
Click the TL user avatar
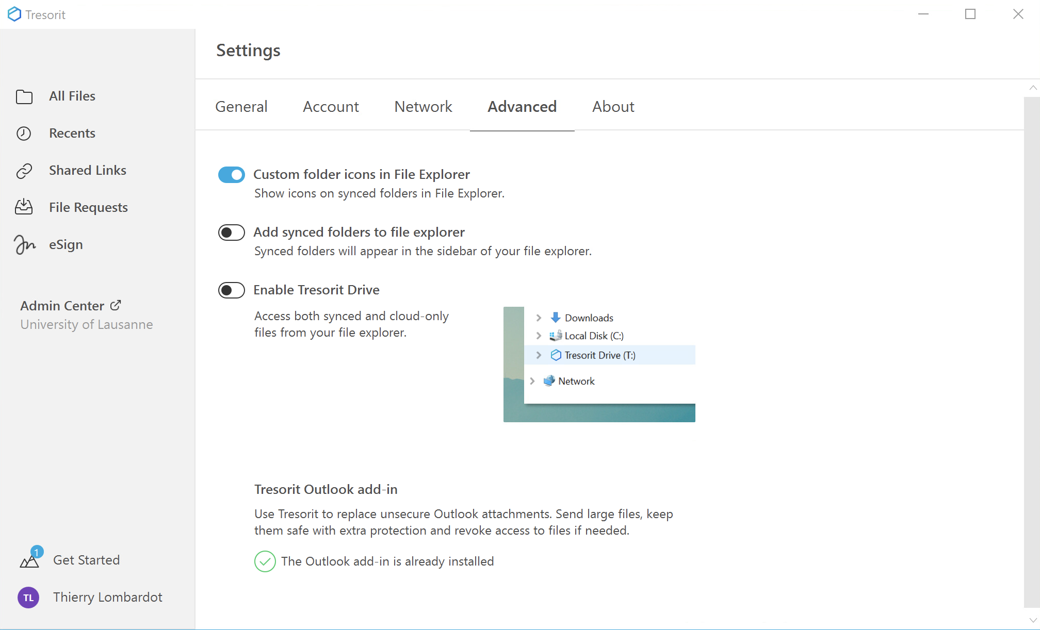click(28, 598)
